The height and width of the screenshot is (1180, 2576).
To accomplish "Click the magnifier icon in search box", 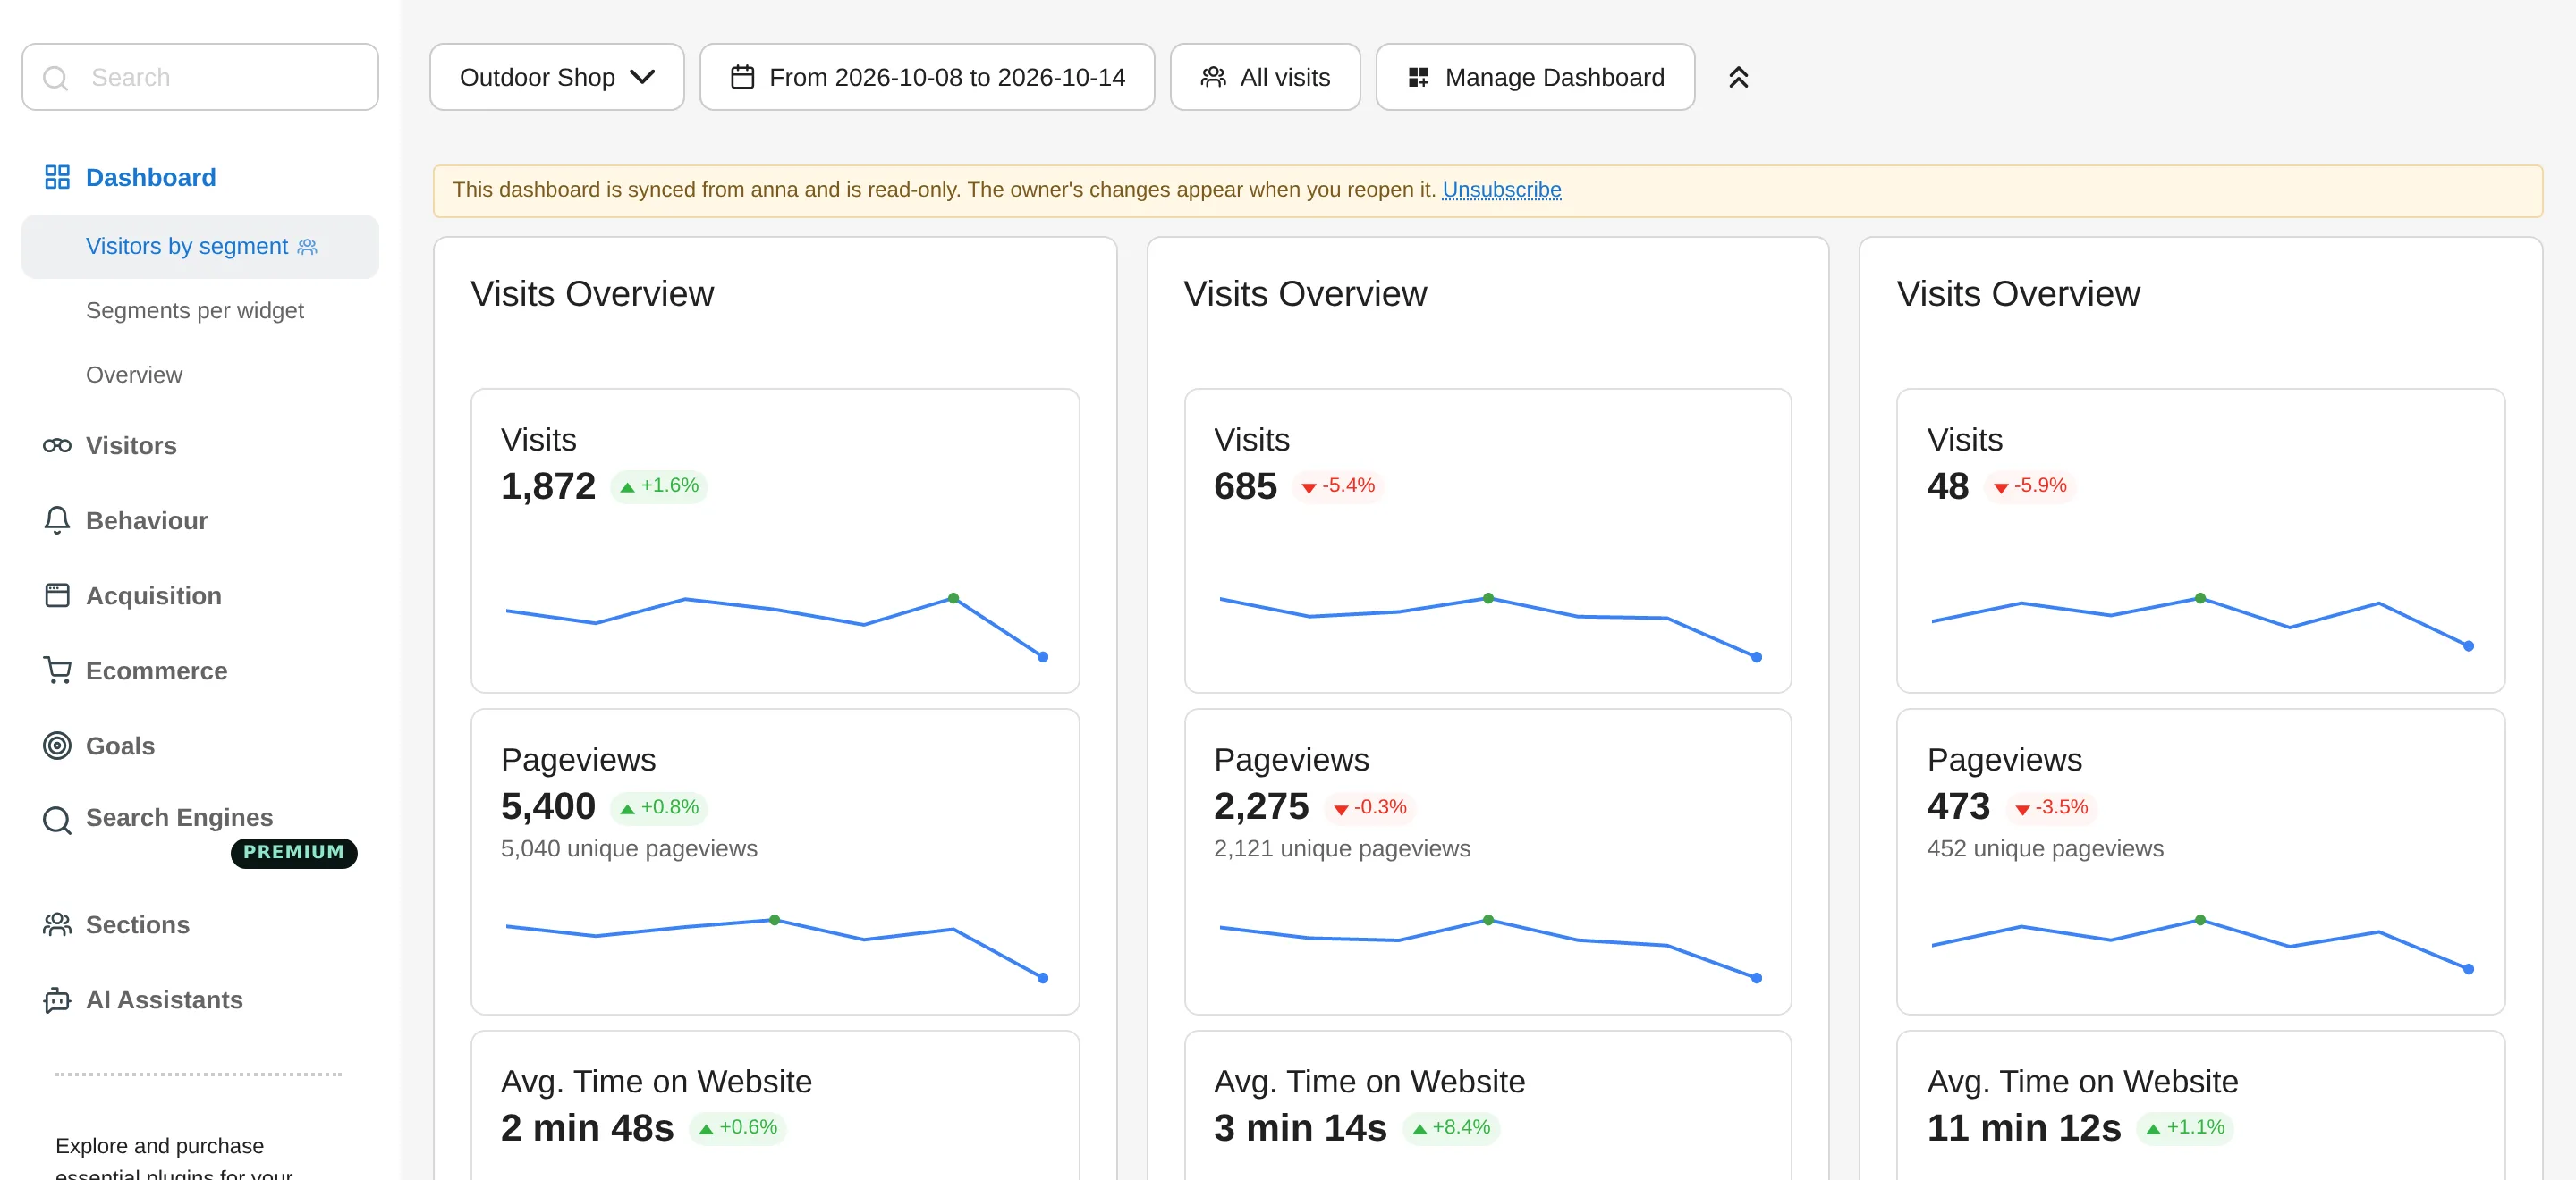I will click(x=56, y=78).
